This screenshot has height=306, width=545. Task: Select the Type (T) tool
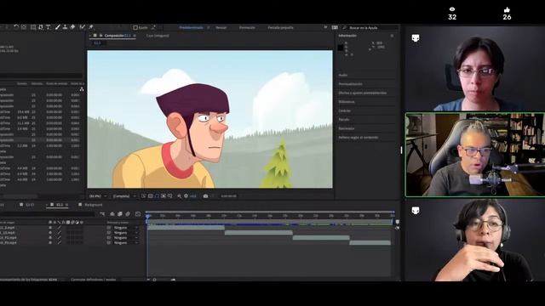49,27
